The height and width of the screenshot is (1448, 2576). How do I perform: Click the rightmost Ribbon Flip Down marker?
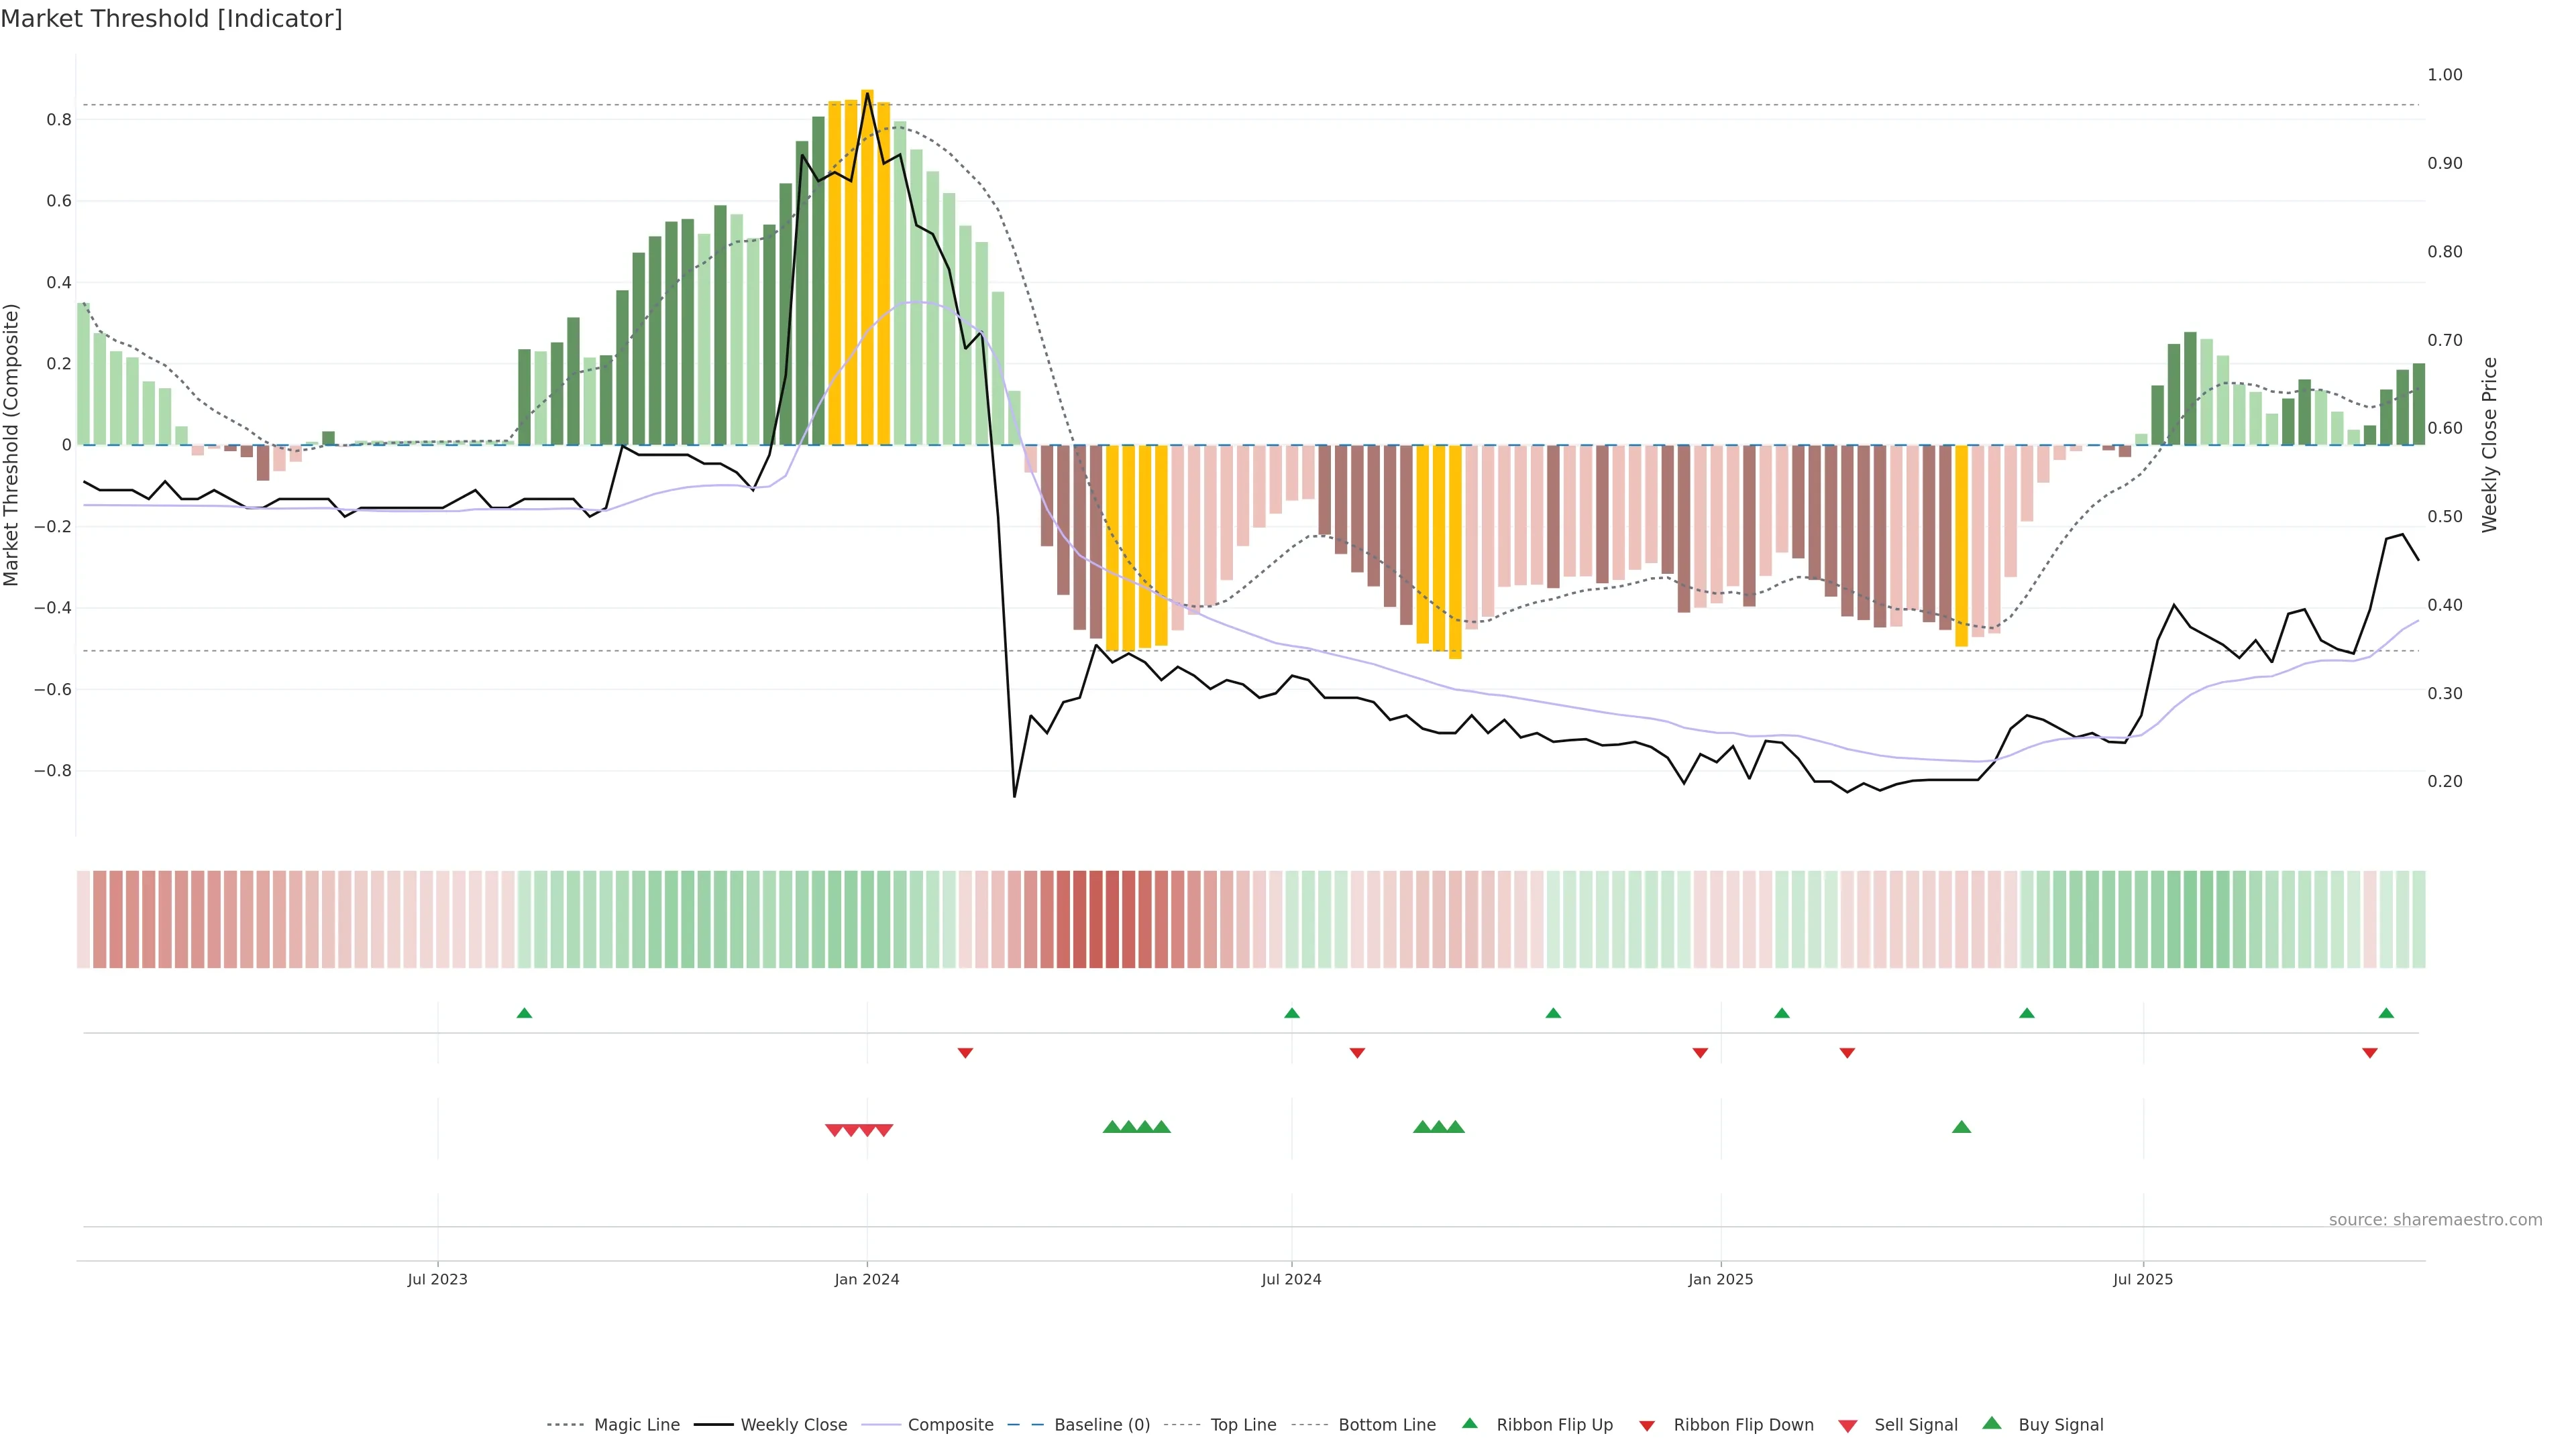click(2369, 1052)
